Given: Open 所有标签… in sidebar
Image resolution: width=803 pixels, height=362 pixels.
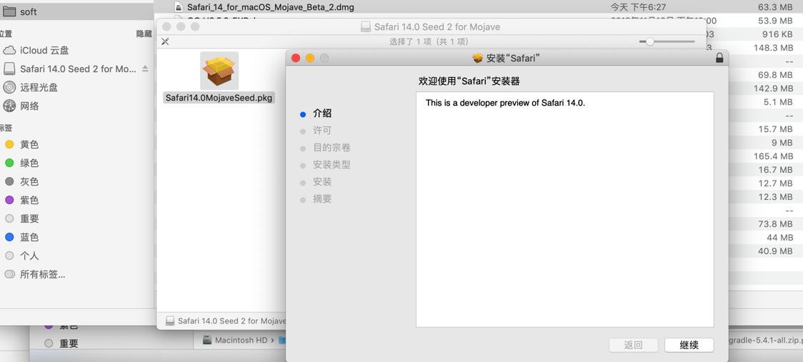Looking at the screenshot, I should pyautogui.click(x=42, y=274).
